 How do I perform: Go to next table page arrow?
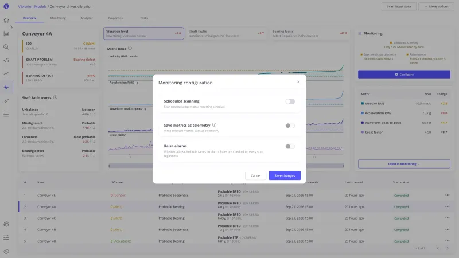(x=448, y=248)
